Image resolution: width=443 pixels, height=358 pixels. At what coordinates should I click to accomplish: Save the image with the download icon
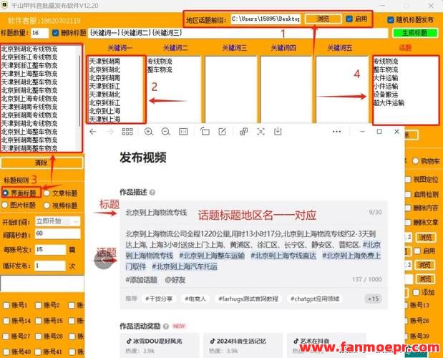tap(278, 132)
